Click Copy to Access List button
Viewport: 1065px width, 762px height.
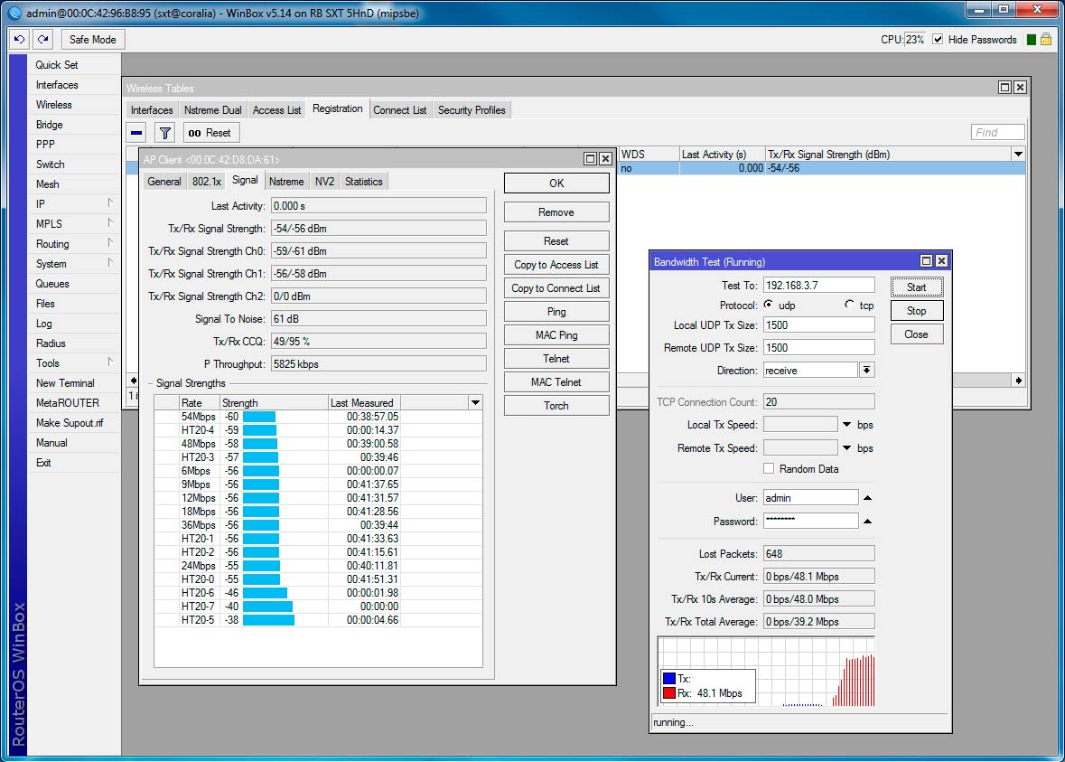click(x=556, y=265)
